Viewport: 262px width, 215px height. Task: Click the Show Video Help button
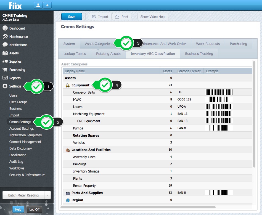pyautogui.click(x=153, y=17)
